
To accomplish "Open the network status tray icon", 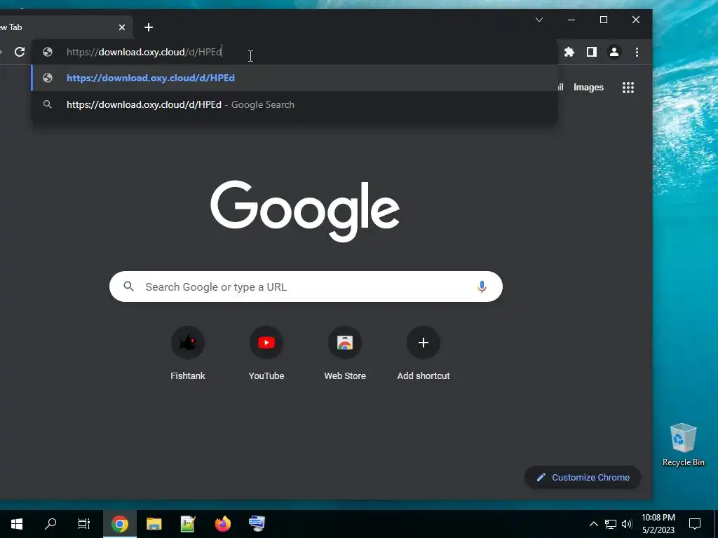I will (x=611, y=524).
